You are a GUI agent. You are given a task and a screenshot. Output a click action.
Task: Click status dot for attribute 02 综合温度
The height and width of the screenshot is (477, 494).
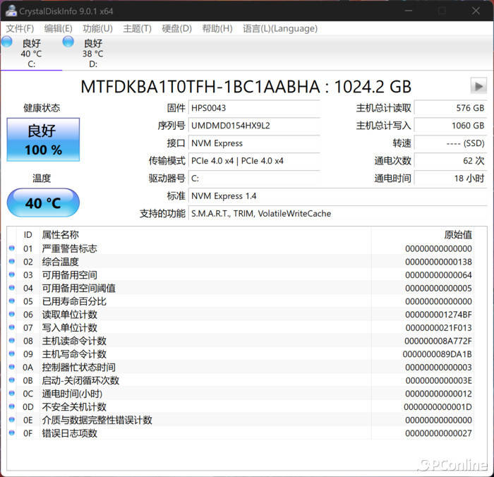pyautogui.click(x=12, y=262)
